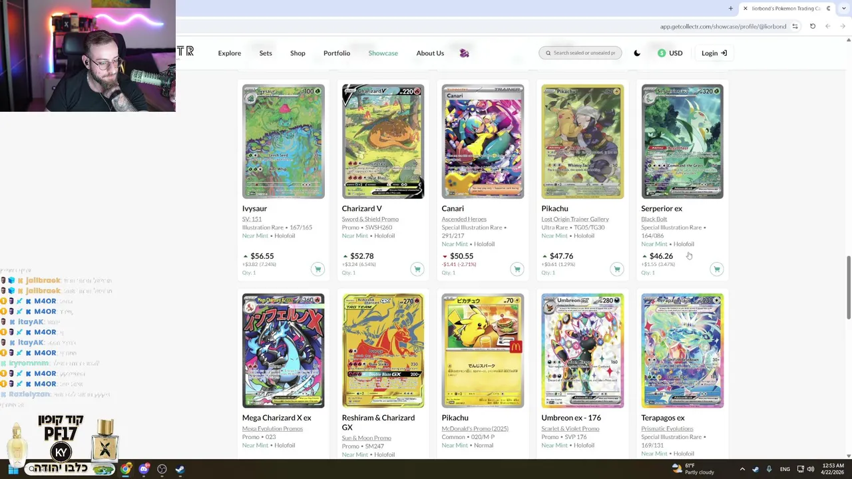This screenshot has height=479, width=852.
Task: Open the Serperior ex card image
Action: [682, 141]
